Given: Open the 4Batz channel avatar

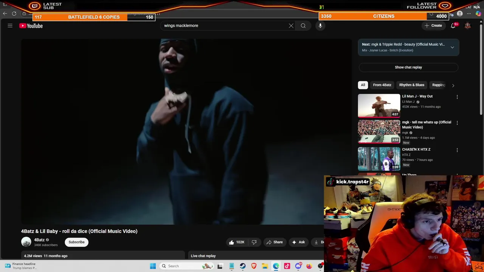Looking at the screenshot, I should tap(26, 242).
